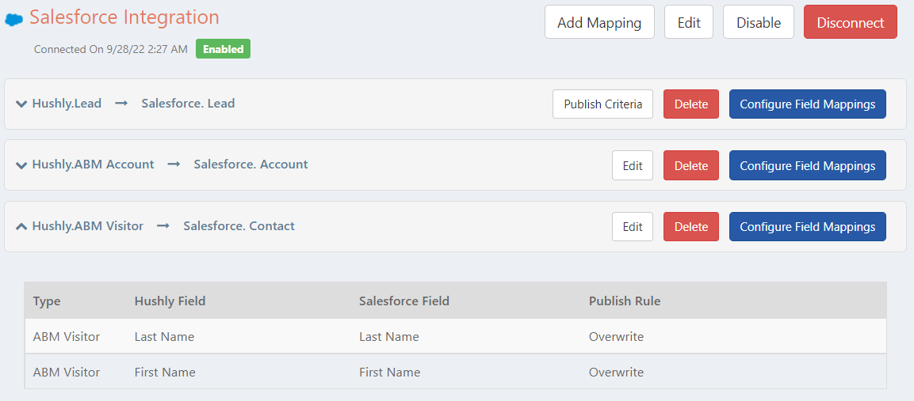Edit the Hushly.ABM Account mapping
The width and height of the screenshot is (914, 401).
(633, 165)
